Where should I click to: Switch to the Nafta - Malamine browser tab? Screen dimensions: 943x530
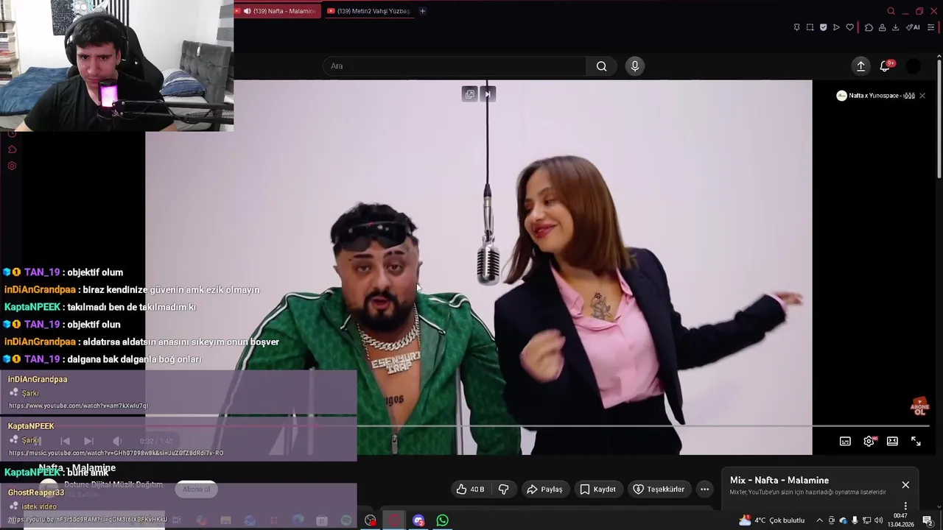[x=278, y=11]
